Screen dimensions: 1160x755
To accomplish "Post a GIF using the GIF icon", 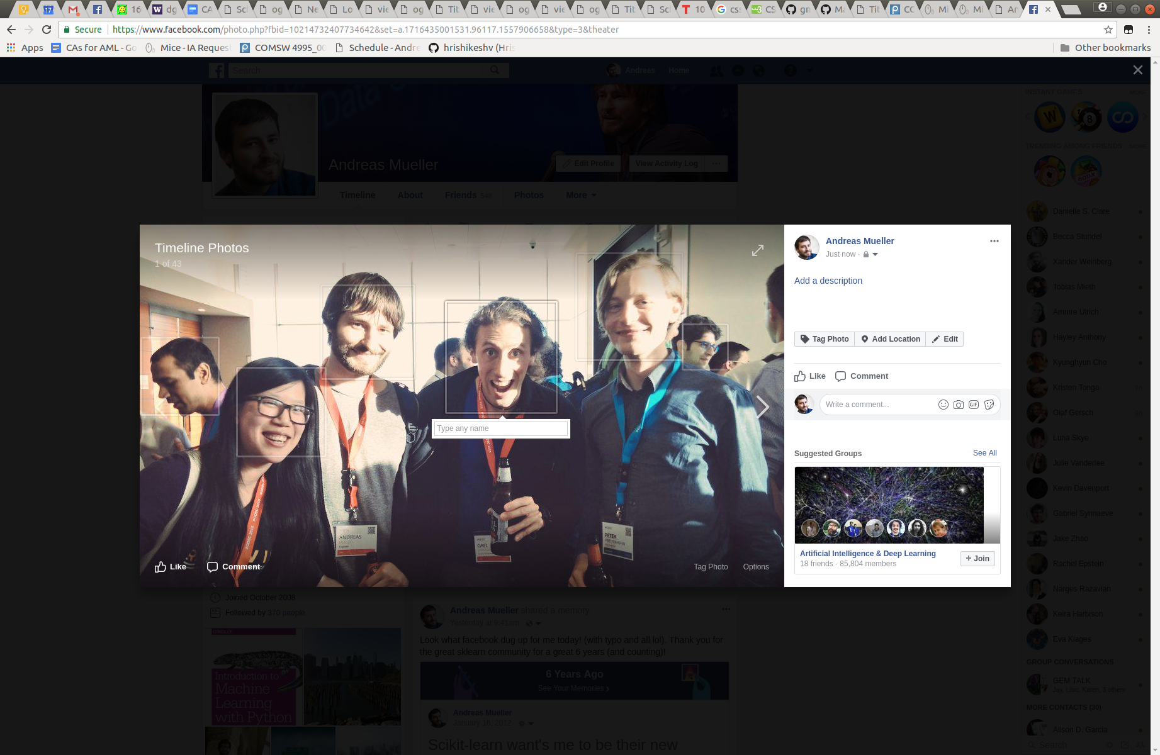I will [974, 405].
